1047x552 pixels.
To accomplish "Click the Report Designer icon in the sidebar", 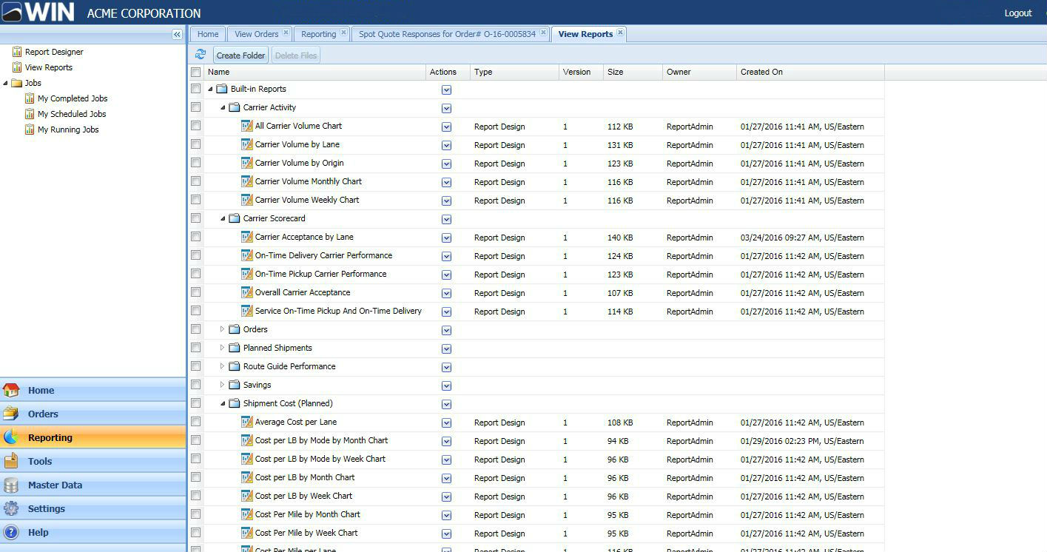I will pyautogui.click(x=17, y=52).
